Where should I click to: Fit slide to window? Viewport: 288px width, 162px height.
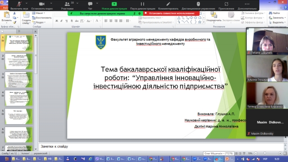(x=285, y=153)
